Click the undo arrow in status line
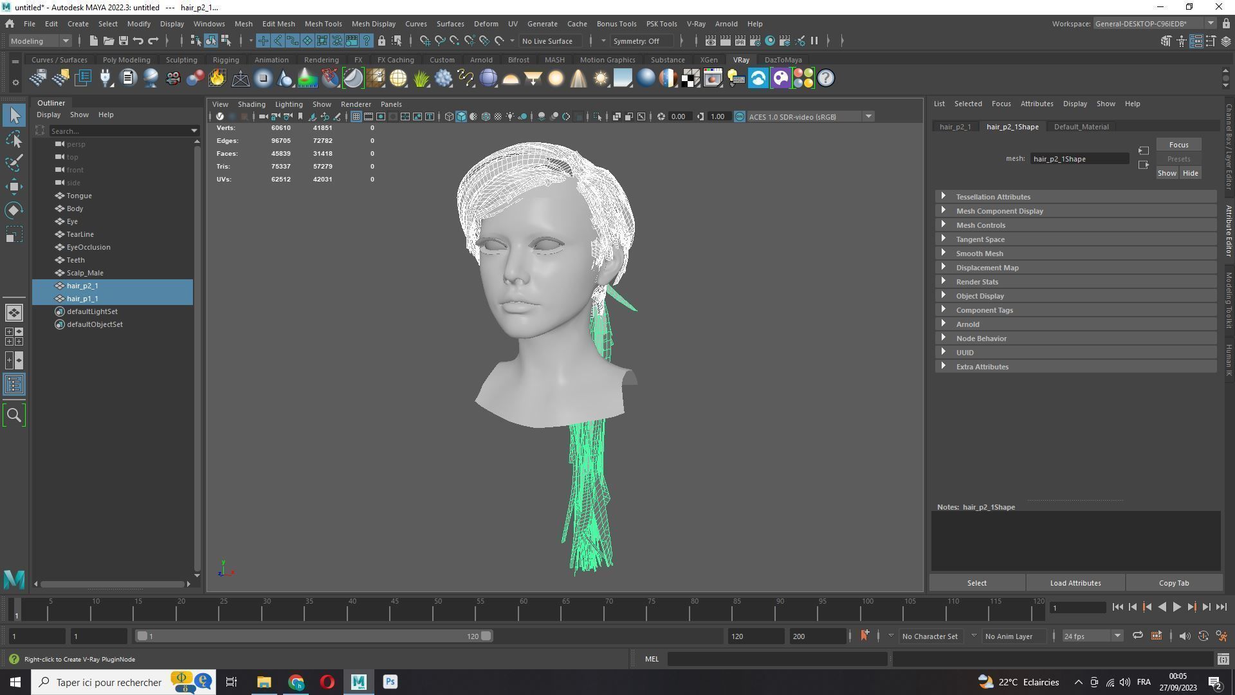 (138, 41)
